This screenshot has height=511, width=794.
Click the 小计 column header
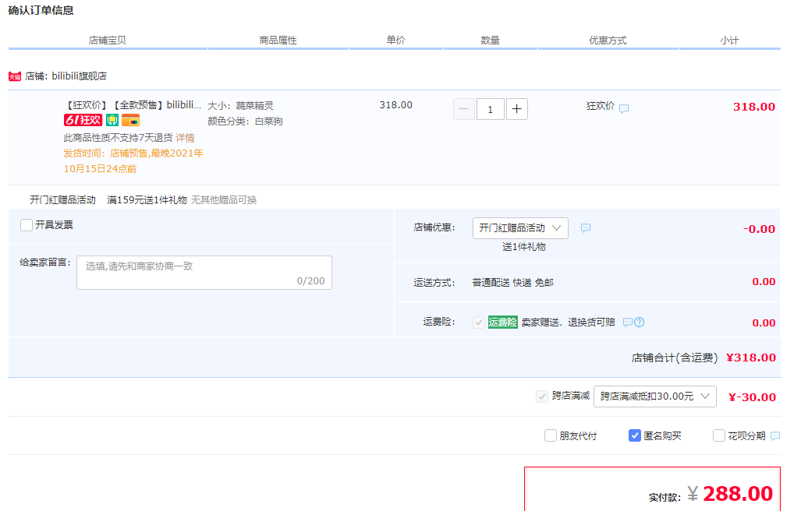[x=730, y=40]
